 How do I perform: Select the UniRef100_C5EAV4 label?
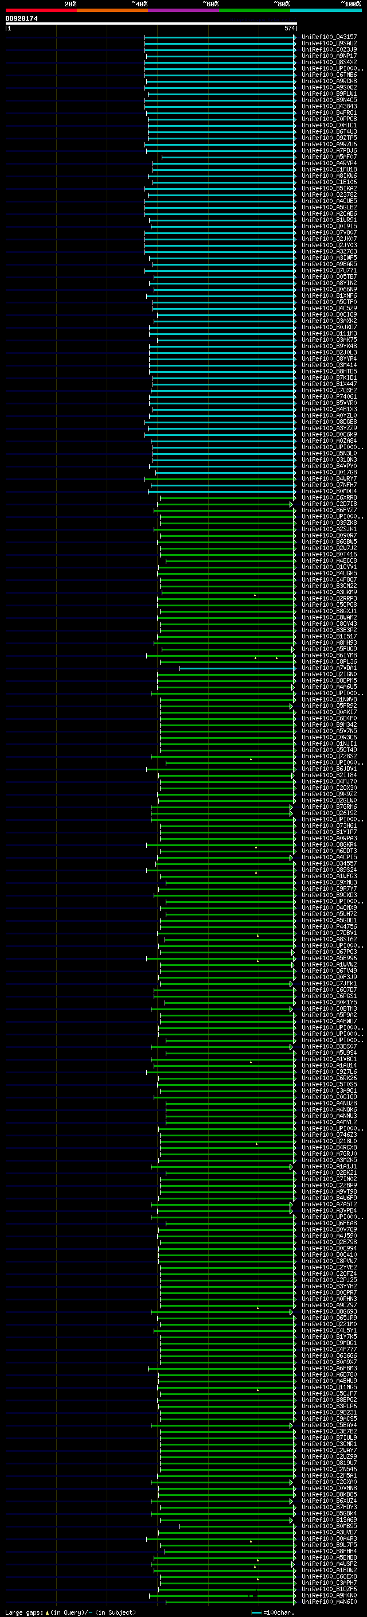(x=329, y=1425)
